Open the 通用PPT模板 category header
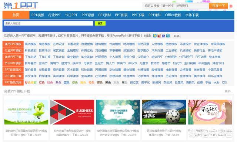Image resolution: width=237 pixels, height=142 pixels. (13, 44)
